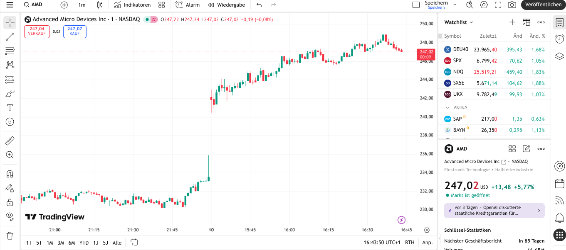
Task: Select the Measure ruler tool
Action: pos(9,141)
